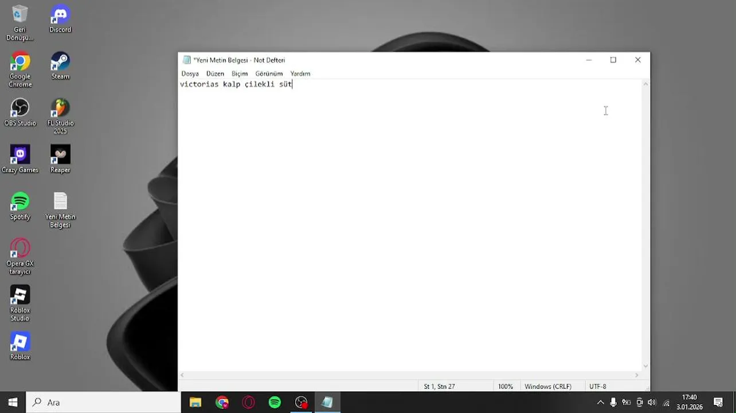Show hidden tray icons chevron

pos(600,402)
